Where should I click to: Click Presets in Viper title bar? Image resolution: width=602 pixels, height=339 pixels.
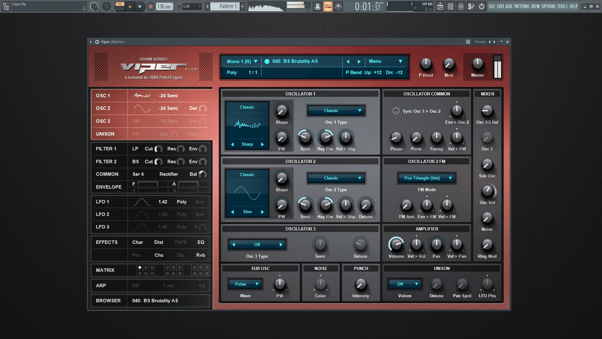tap(480, 42)
